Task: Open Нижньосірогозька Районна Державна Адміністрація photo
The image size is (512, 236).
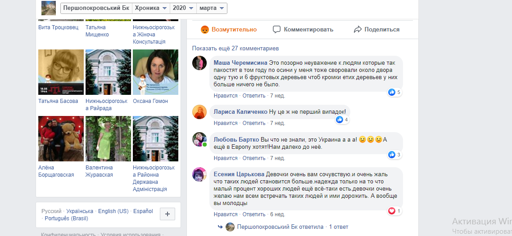Action: 155,138
